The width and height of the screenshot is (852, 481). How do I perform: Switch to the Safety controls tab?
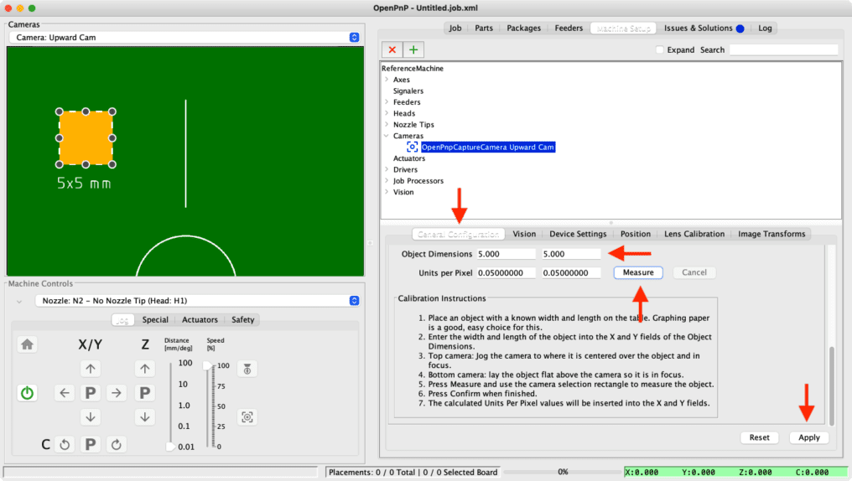click(x=242, y=320)
